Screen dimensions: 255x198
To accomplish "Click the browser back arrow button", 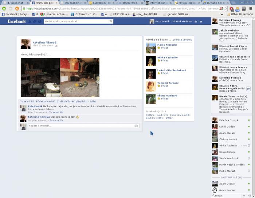I will [4, 9].
